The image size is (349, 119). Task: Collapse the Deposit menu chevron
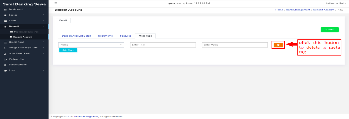coord(44,26)
